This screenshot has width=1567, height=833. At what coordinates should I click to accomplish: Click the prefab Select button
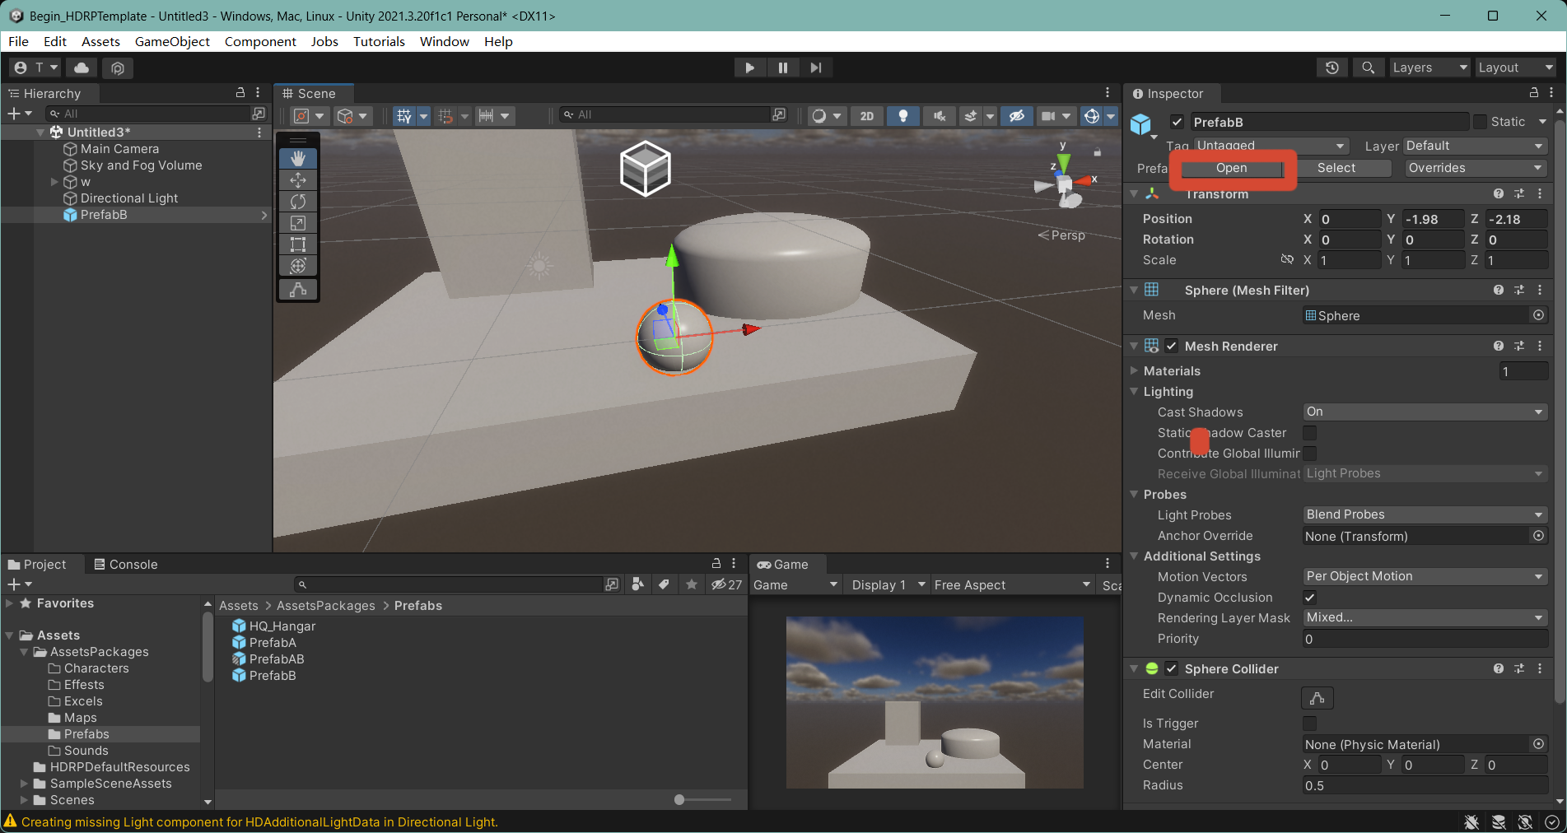pyautogui.click(x=1336, y=168)
